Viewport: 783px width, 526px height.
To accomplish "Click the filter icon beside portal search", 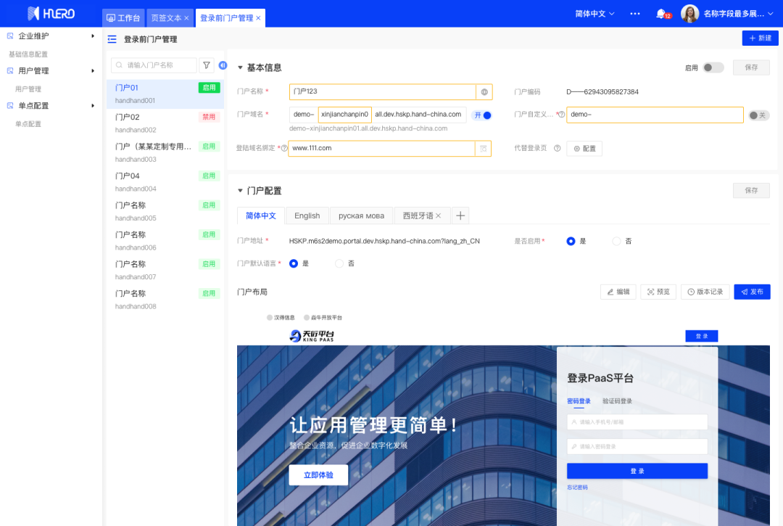I will [207, 65].
